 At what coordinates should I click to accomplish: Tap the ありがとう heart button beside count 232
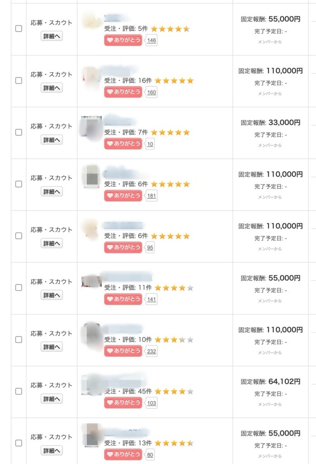coord(123,351)
